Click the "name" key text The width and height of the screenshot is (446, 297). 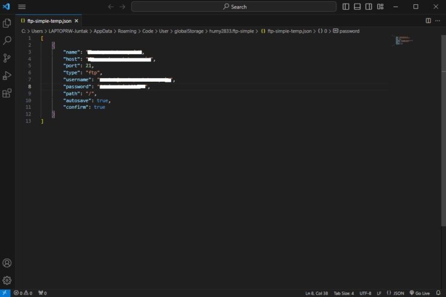pos(71,52)
